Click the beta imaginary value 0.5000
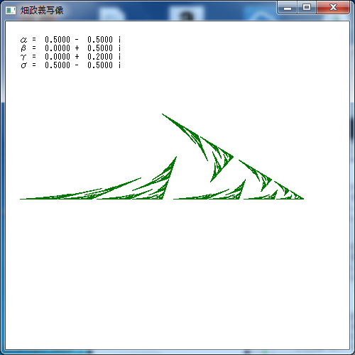 [x=100, y=48]
